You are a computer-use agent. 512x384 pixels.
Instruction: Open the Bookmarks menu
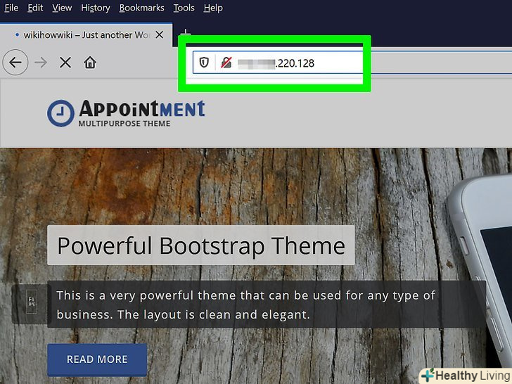142,8
